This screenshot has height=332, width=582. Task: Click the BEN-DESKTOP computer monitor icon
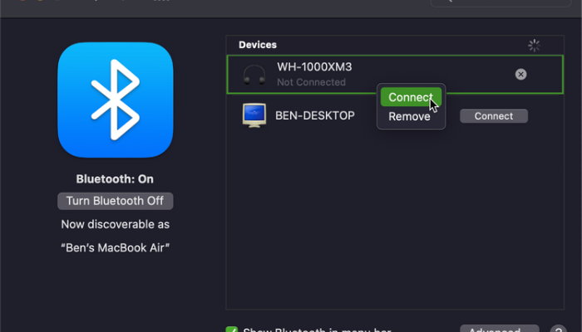point(254,116)
